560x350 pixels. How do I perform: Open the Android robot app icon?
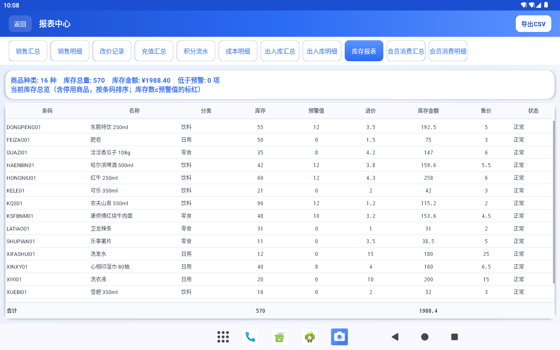click(310, 337)
